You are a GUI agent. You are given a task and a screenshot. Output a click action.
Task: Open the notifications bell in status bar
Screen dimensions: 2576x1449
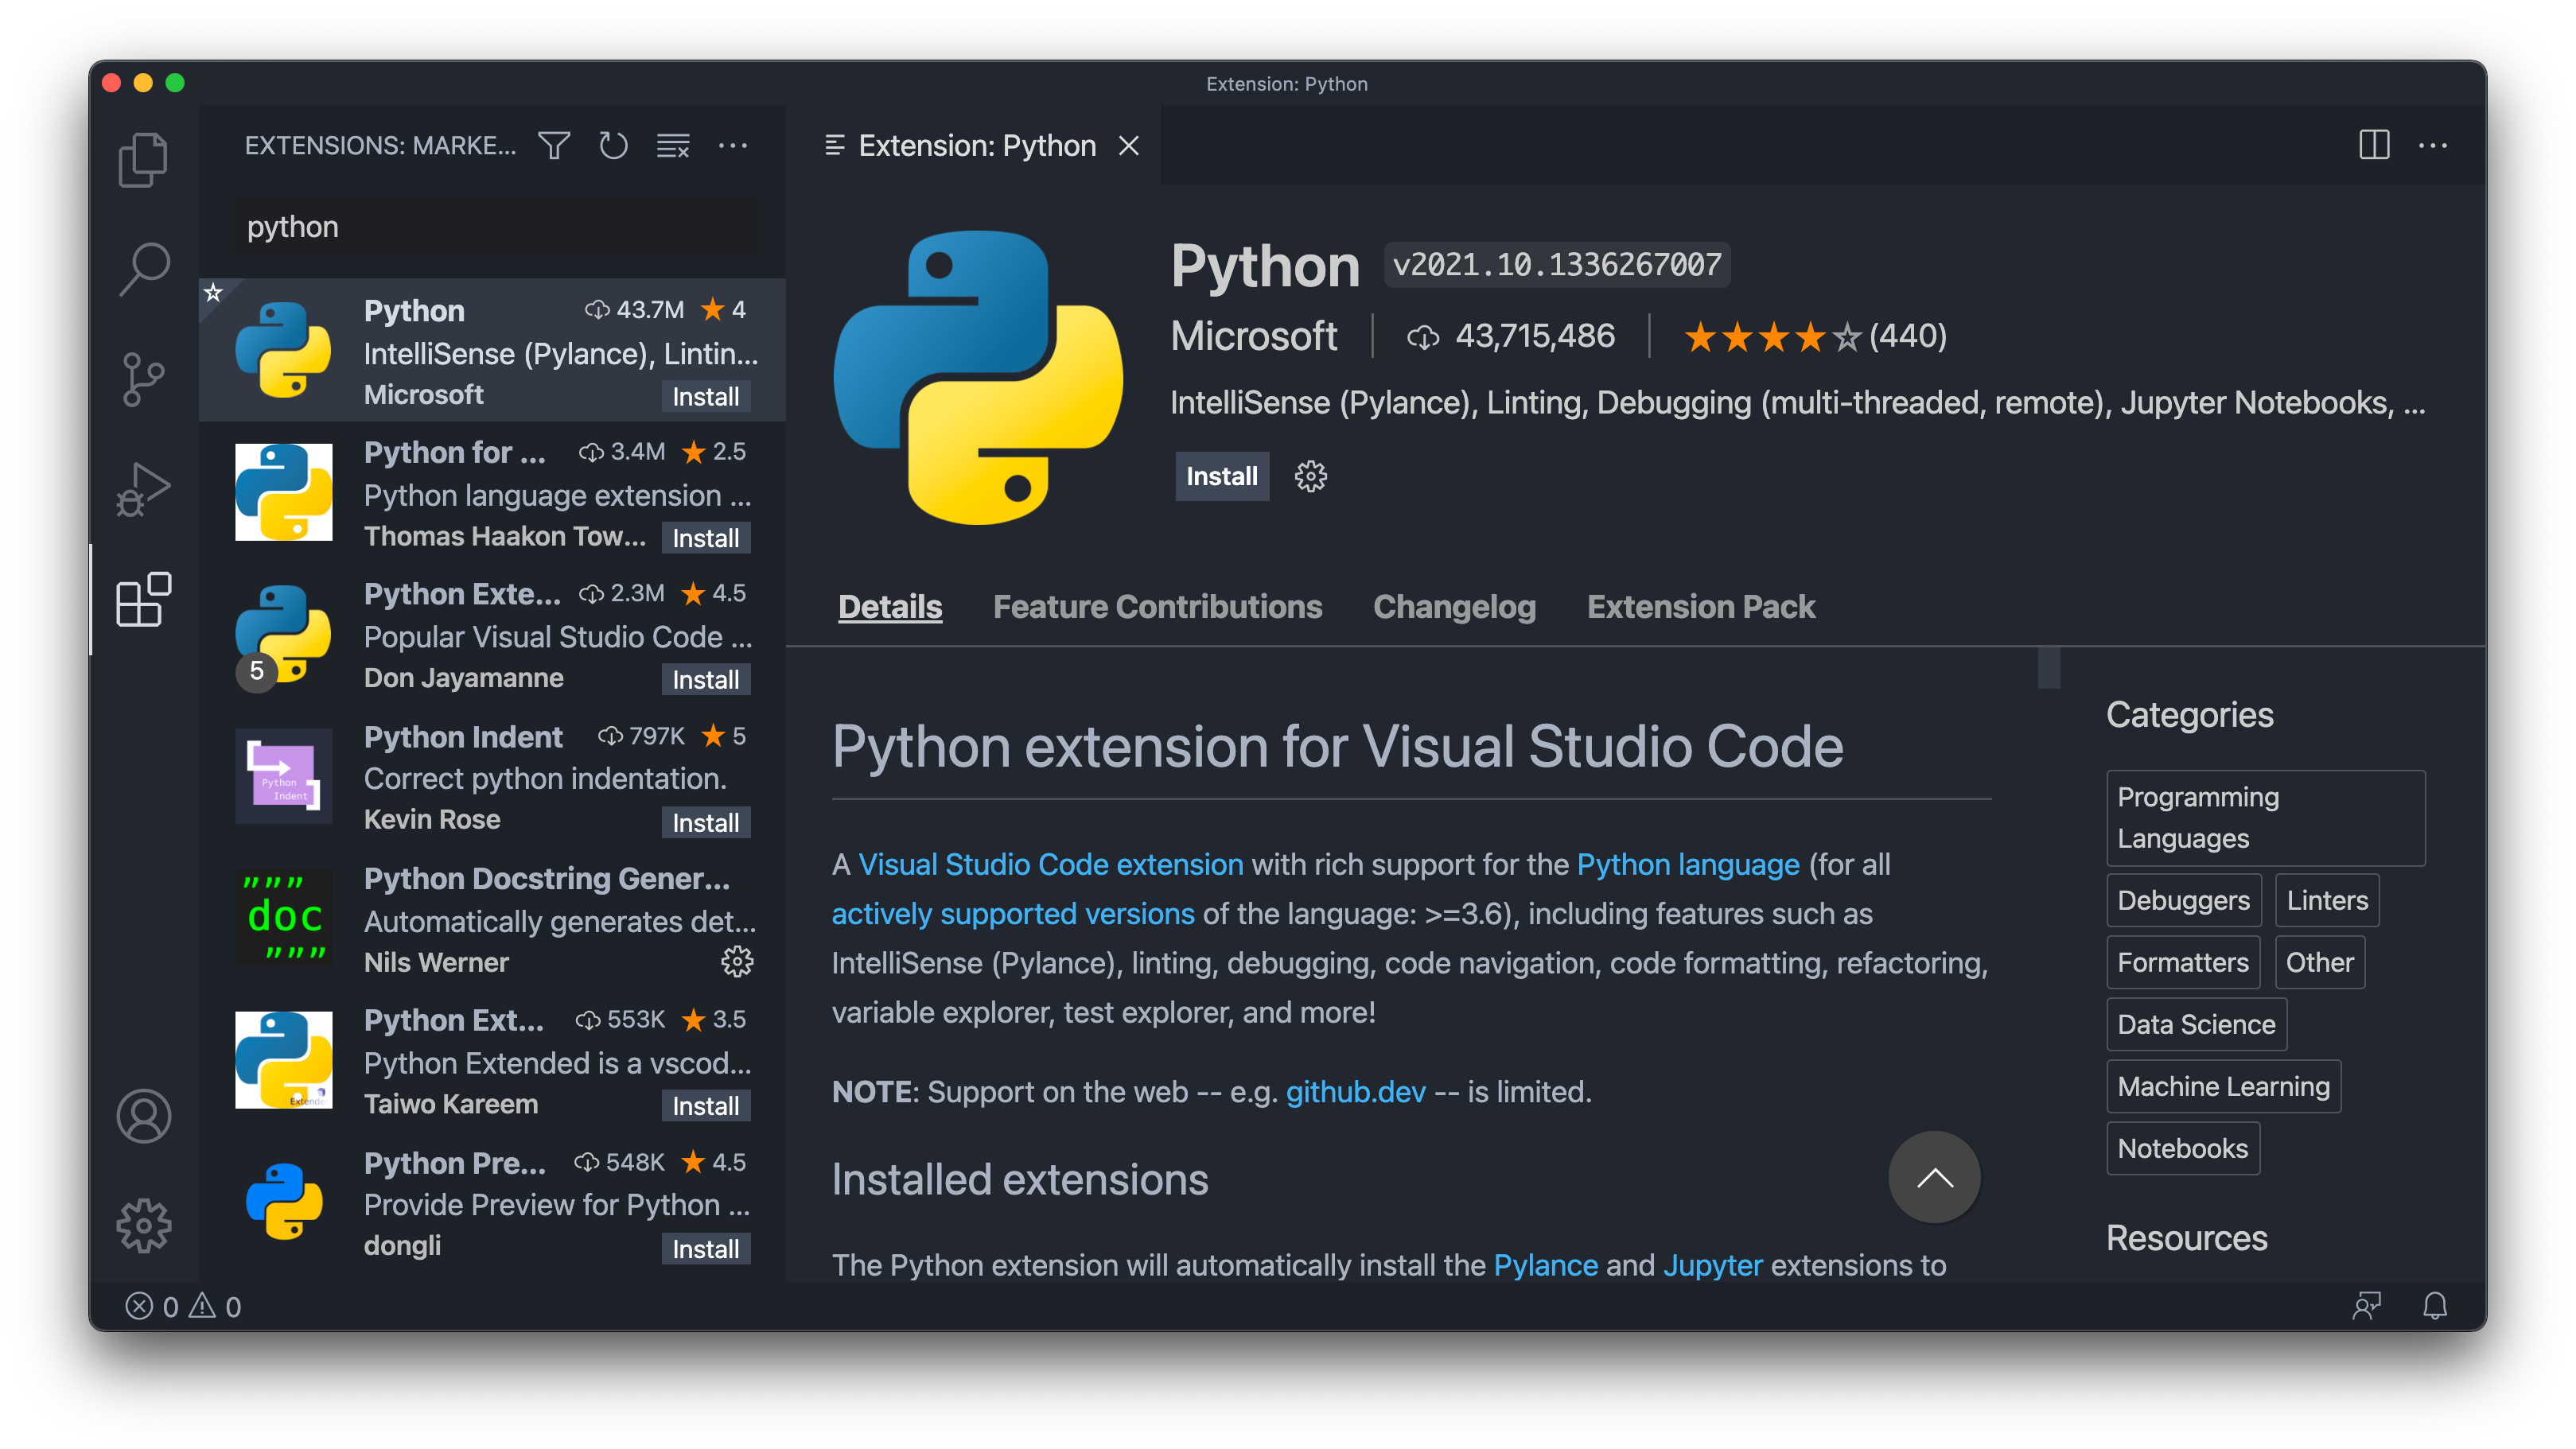(2435, 1306)
